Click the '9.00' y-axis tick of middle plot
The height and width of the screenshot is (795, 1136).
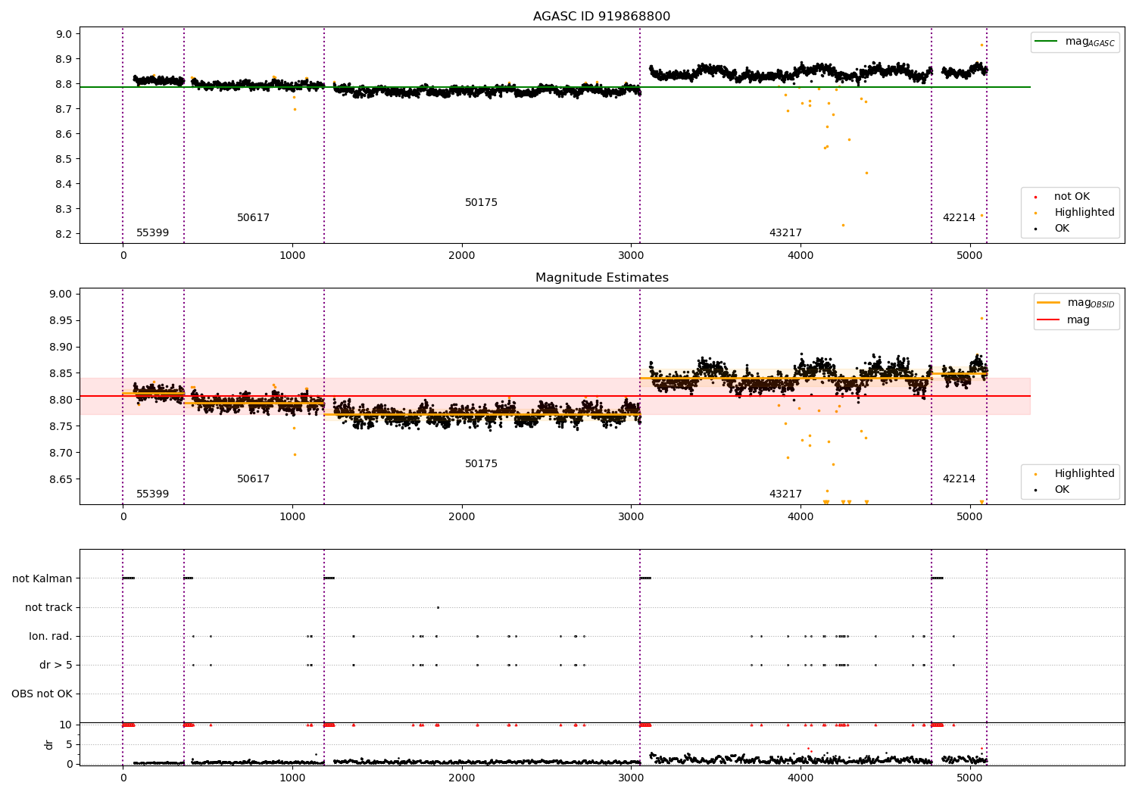click(x=61, y=295)
